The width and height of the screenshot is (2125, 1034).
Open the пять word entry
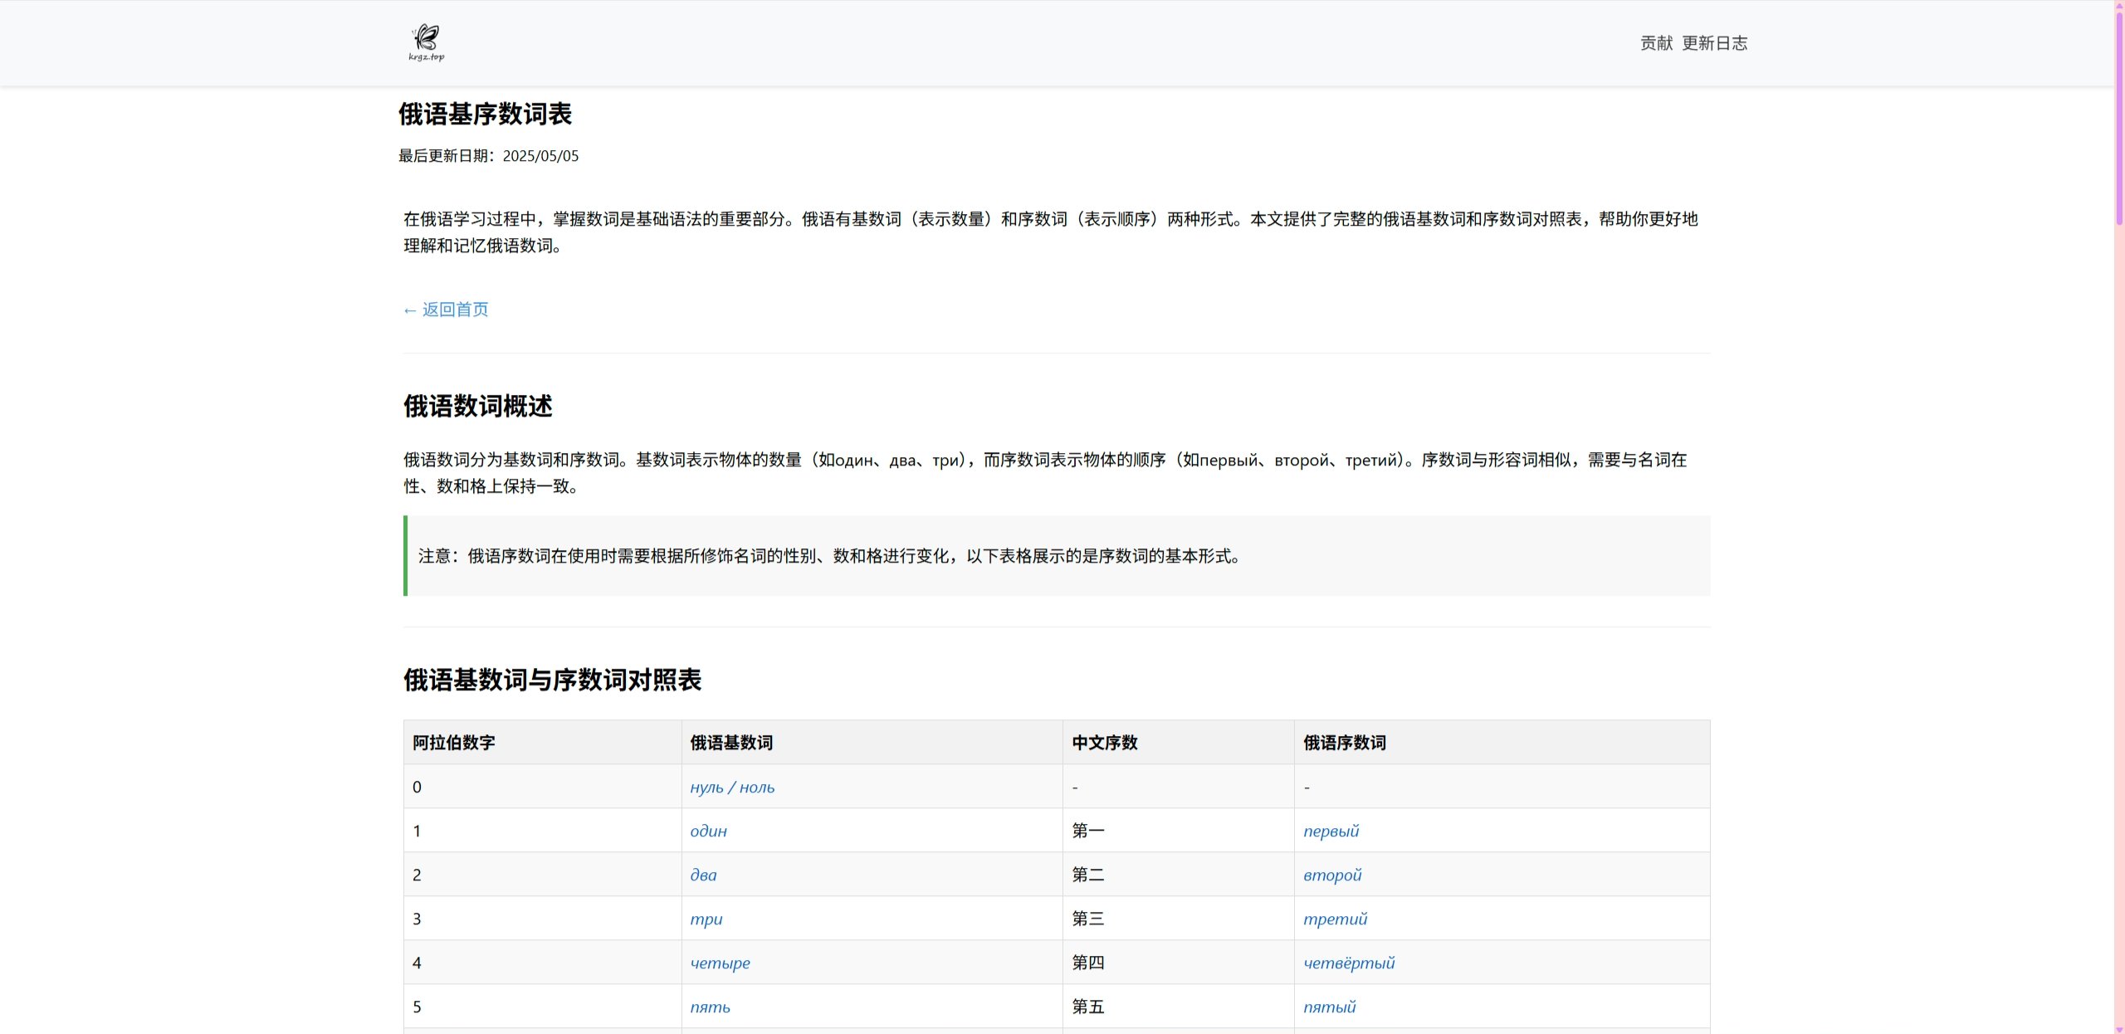pos(710,1007)
